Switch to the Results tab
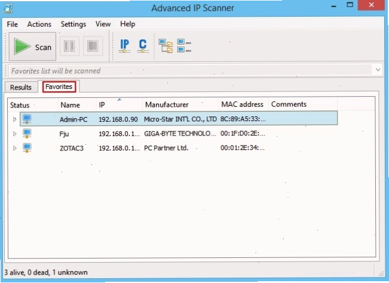 21,87
